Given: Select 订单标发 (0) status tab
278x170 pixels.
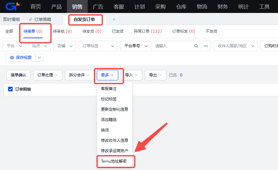Looking at the screenshot, I should click(183, 31).
